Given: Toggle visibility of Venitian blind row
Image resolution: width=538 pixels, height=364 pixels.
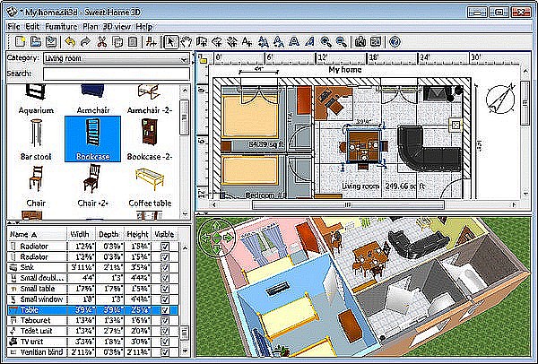Looking at the screenshot, I should pyautogui.click(x=165, y=352).
